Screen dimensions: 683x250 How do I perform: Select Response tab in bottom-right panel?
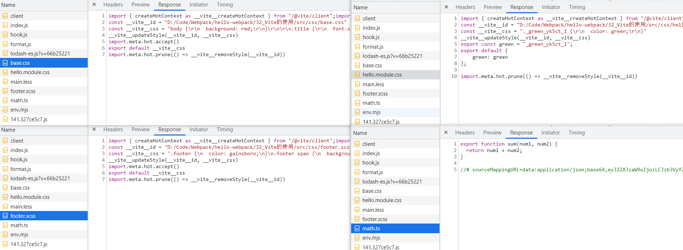(x=521, y=133)
